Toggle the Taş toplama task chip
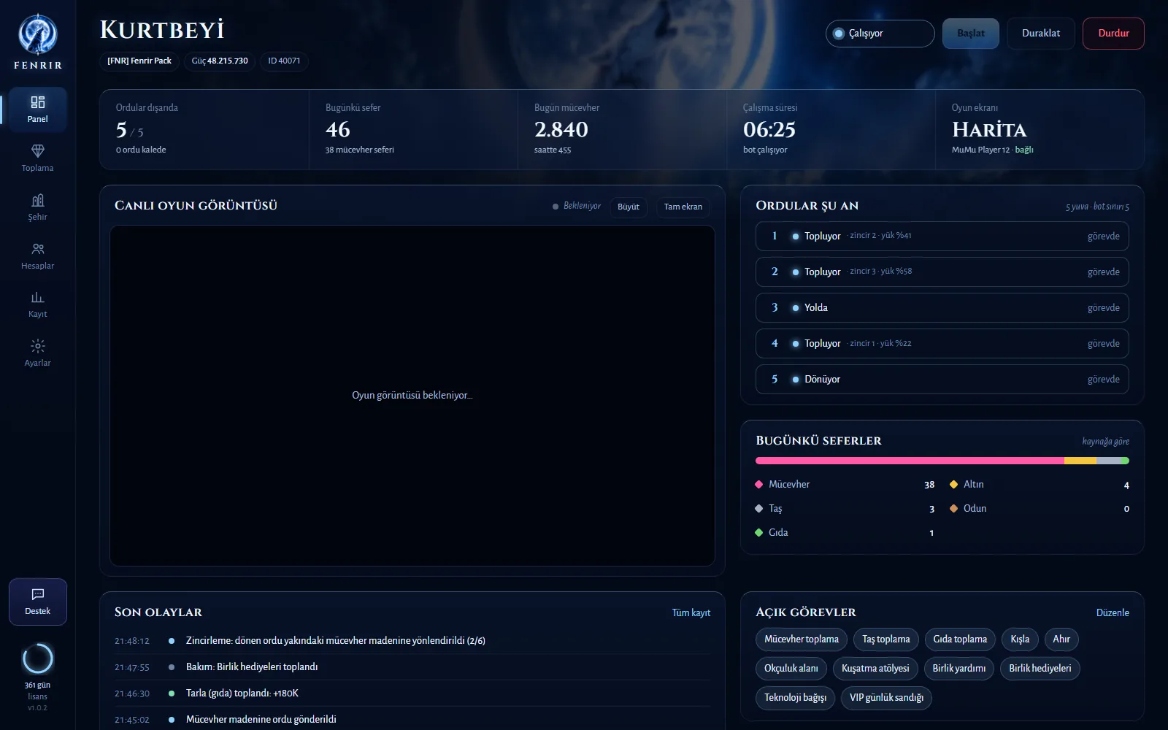Viewport: 1168px width, 730px height. click(886, 639)
